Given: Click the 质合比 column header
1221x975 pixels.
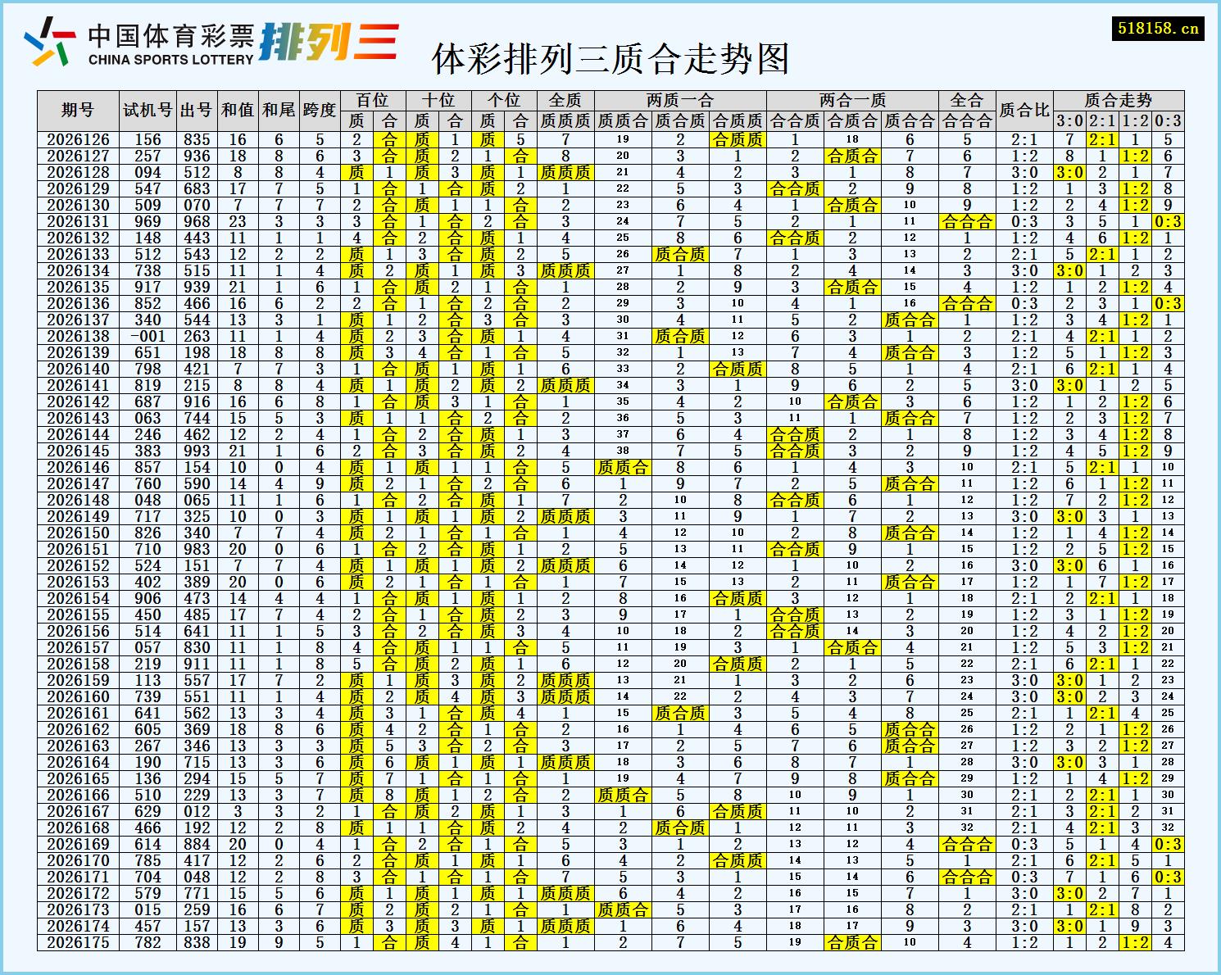Looking at the screenshot, I should point(1024,111).
